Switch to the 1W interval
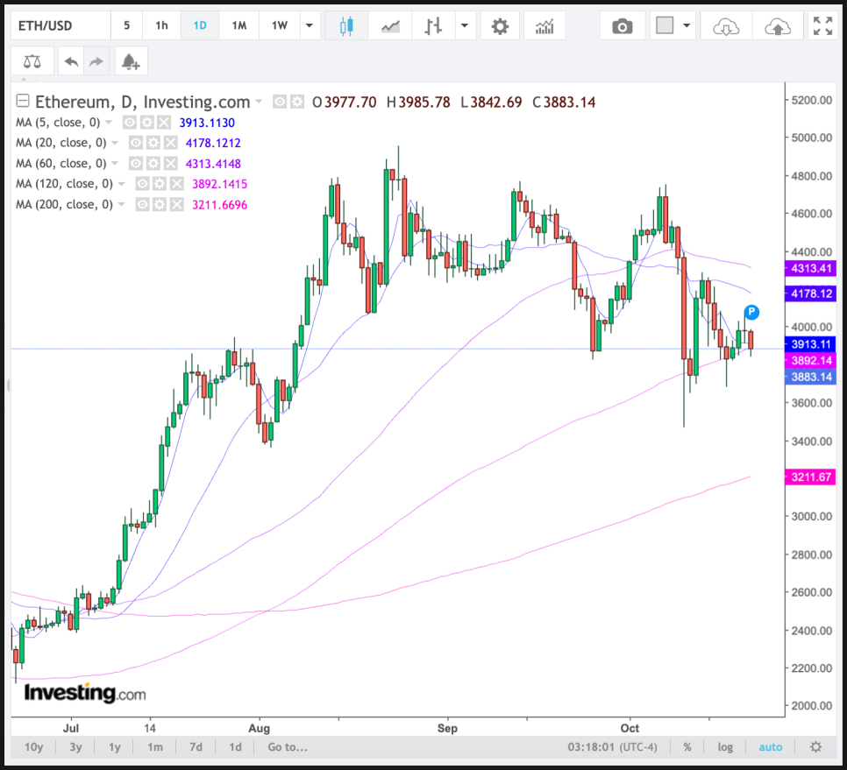Screen dimensions: 847x770 (279, 25)
